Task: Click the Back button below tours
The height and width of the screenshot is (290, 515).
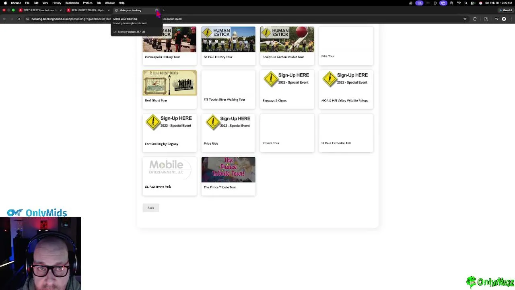Action: point(150,208)
